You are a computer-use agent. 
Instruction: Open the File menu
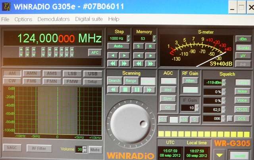[x=5, y=19]
